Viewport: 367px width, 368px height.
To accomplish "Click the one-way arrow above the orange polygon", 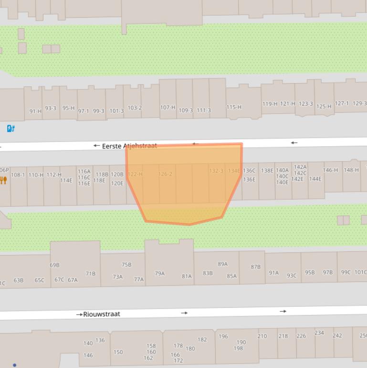I will [x=195, y=143].
